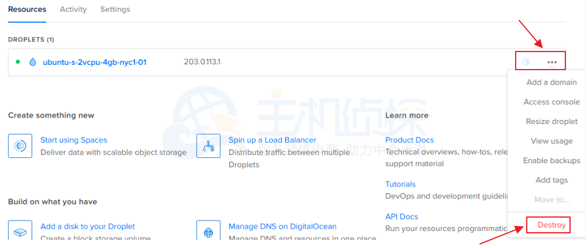Choose Add a domain from the menu
The width and height of the screenshot is (587, 248).
551,82
